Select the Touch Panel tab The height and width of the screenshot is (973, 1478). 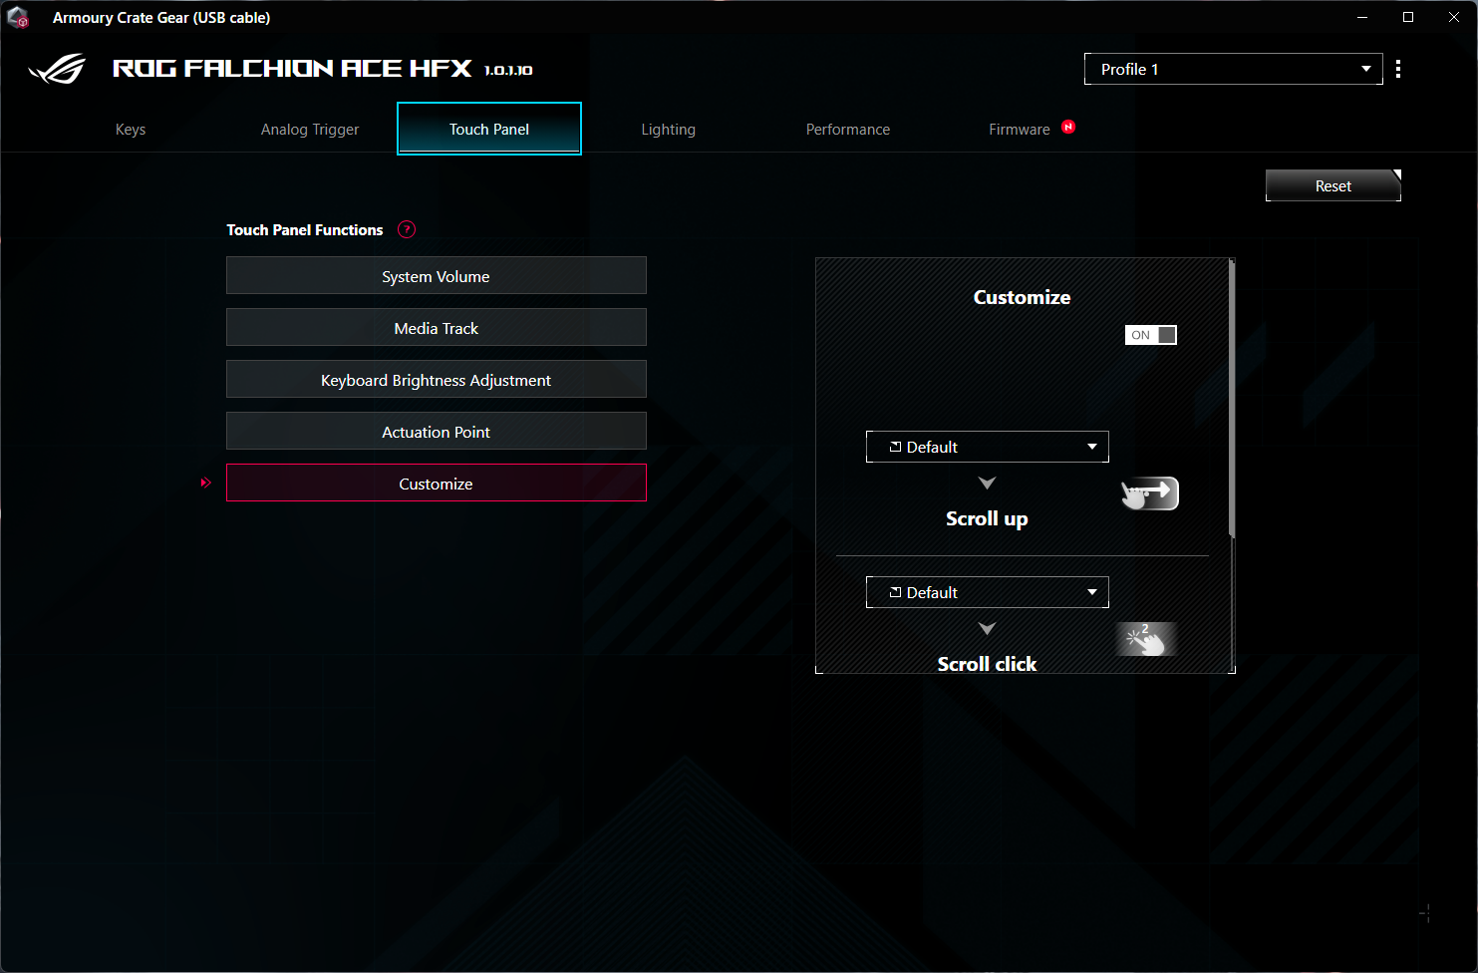pos(489,129)
